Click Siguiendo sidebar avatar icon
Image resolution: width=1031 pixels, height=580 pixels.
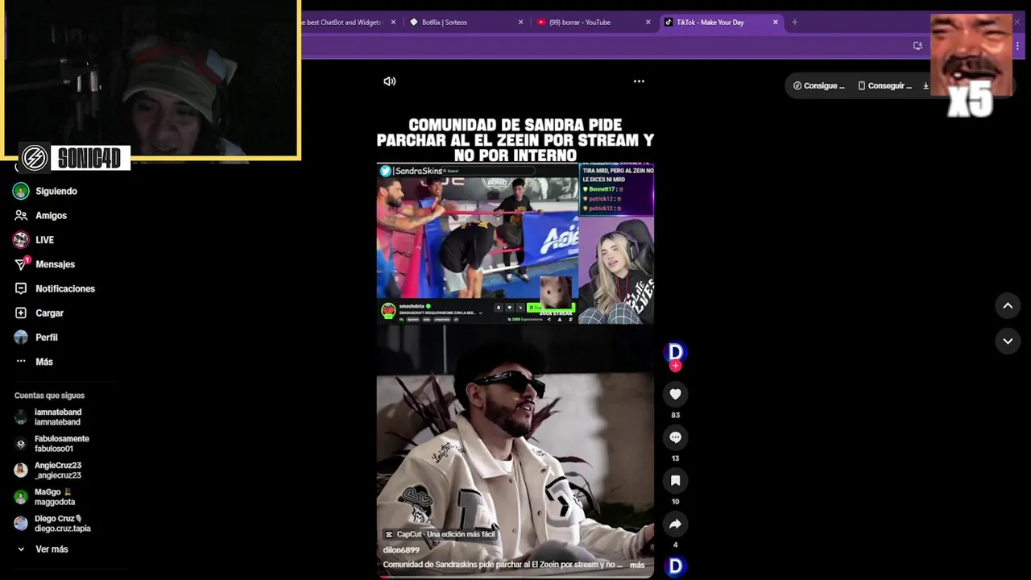[x=21, y=191]
